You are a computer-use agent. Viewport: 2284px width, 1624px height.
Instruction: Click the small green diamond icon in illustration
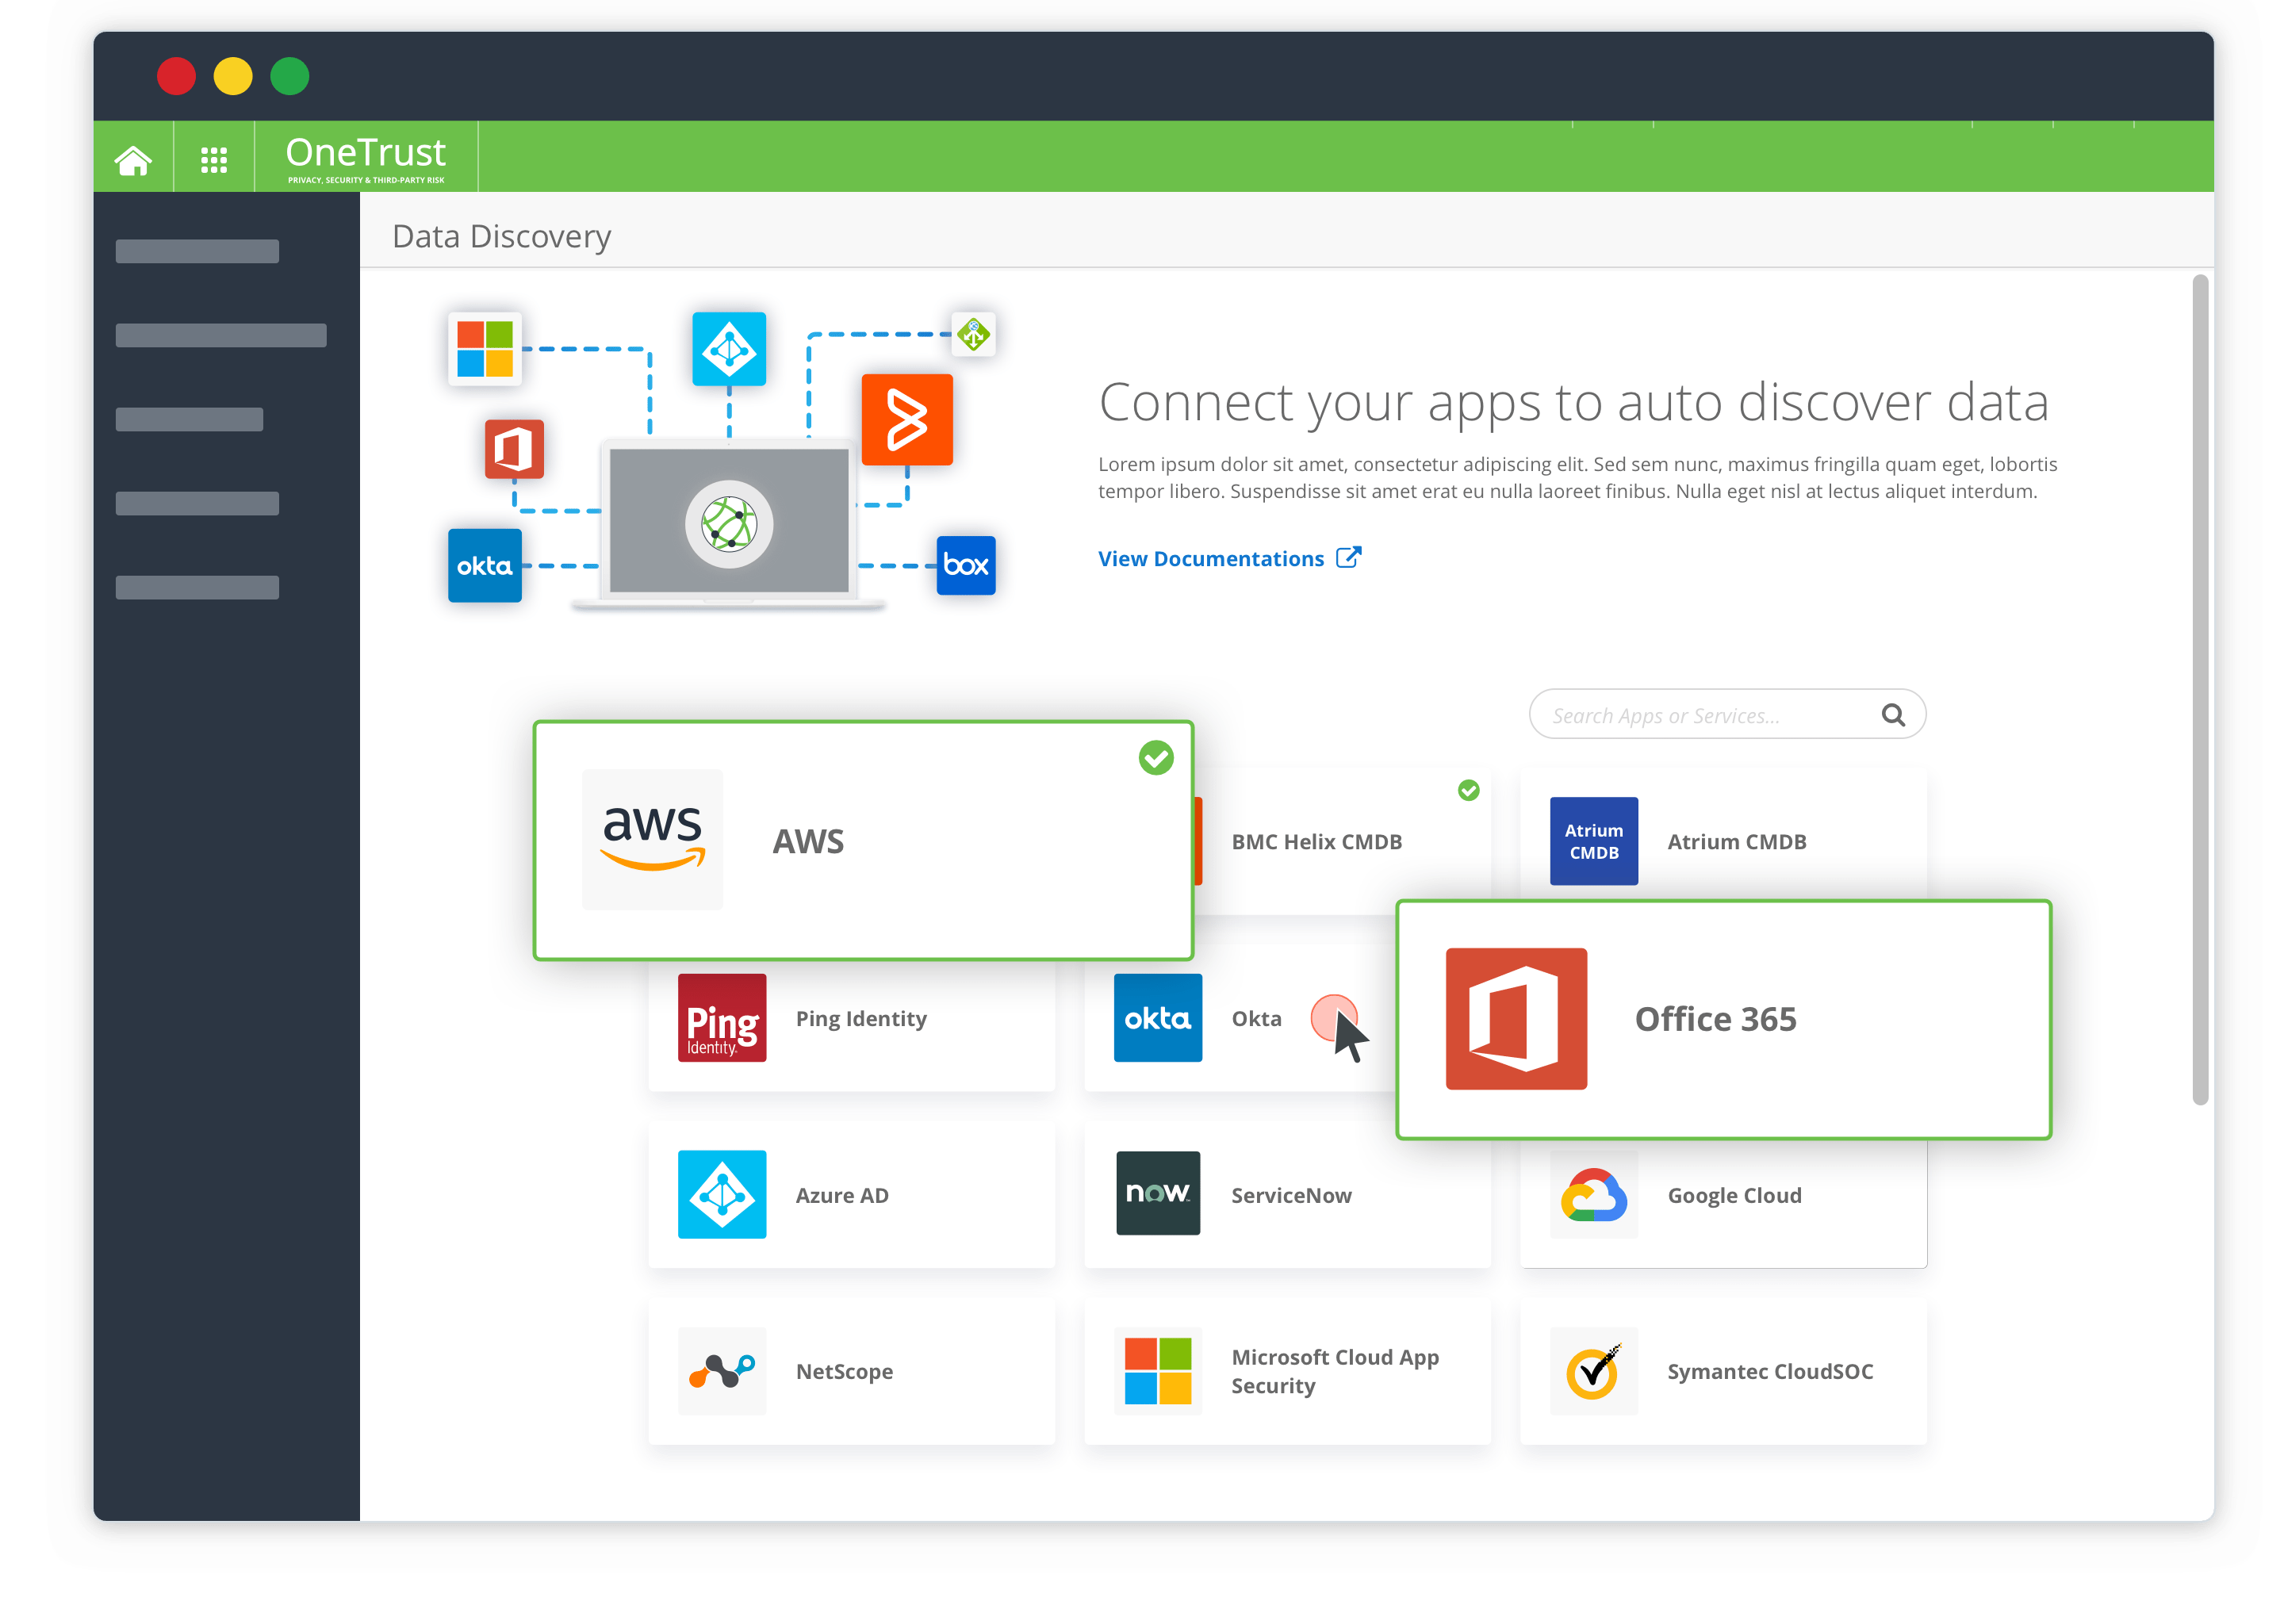(x=972, y=333)
